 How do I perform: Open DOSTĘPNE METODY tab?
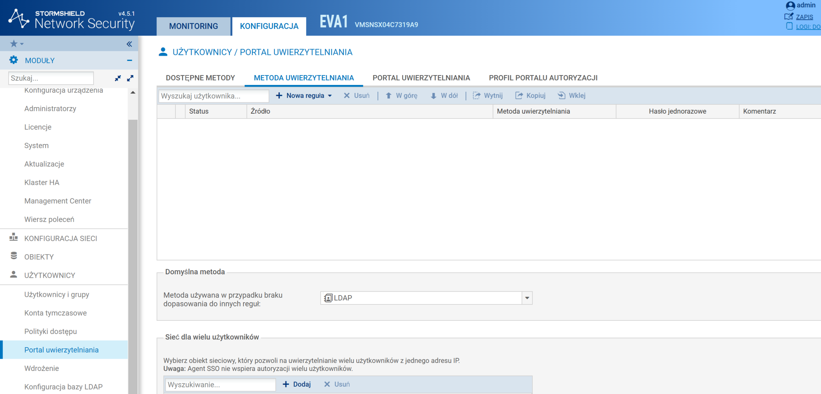[x=200, y=78]
